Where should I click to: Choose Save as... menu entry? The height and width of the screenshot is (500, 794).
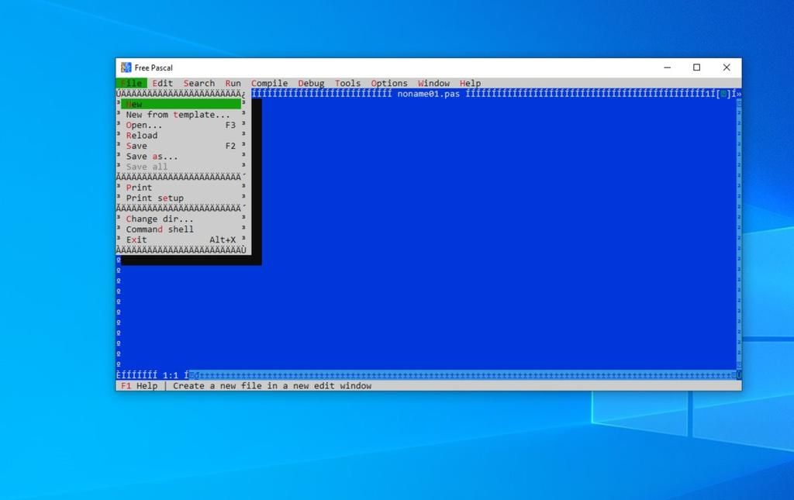(181, 157)
